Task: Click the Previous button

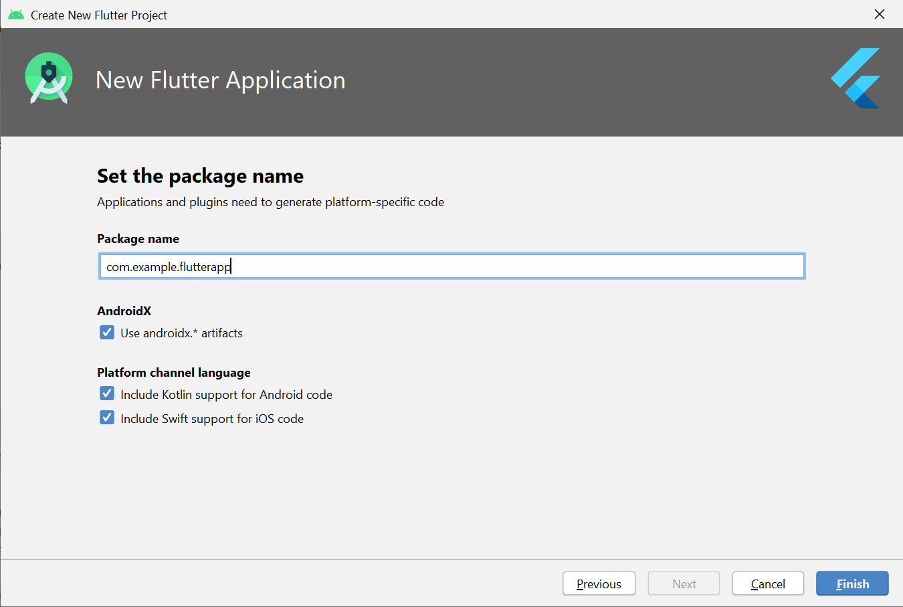Action: pyautogui.click(x=599, y=583)
